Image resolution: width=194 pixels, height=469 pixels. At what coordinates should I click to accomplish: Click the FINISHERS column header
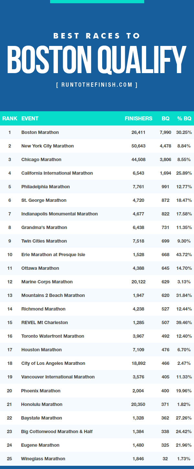pyautogui.click(x=138, y=118)
